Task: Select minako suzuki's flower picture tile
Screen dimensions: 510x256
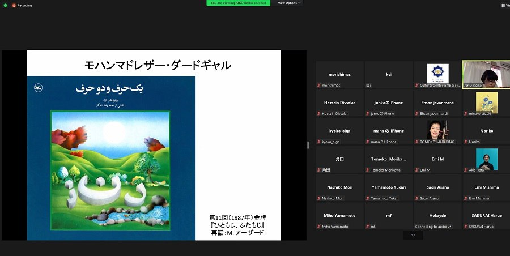Action: pyautogui.click(x=486, y=102)
